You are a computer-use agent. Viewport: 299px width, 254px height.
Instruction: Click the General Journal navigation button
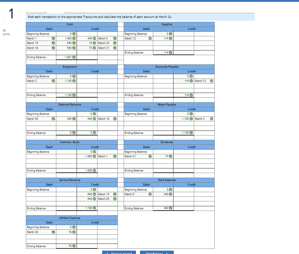[x=119, y=252]
